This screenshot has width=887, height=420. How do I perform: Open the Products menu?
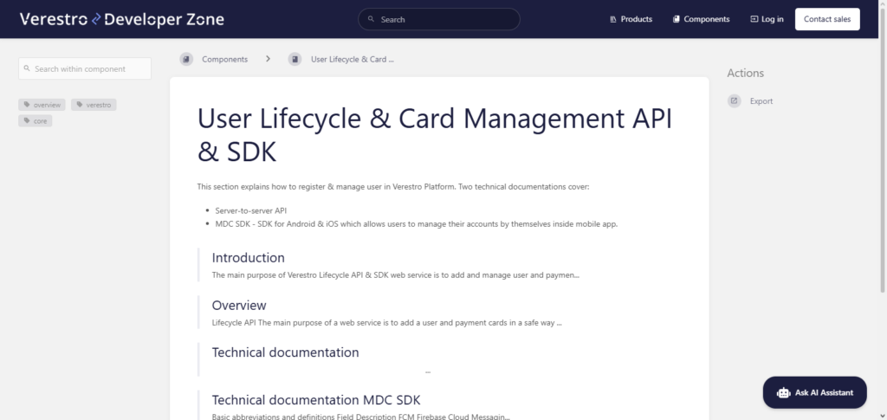tap(631, 19)
